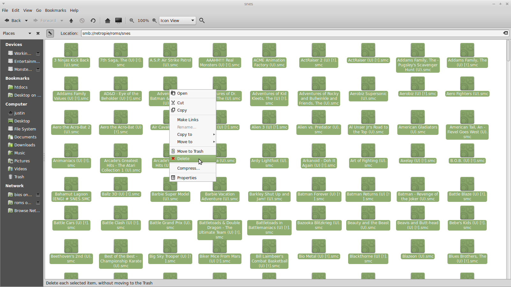Viewport: 511px width, 287px height.
Task: Expand the Move to submenu
Action: (193, 142)
